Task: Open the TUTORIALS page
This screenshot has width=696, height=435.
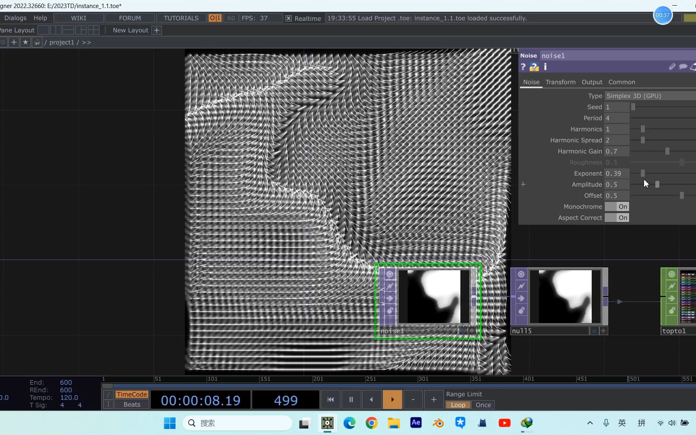Action: click(x=181, y=18)
